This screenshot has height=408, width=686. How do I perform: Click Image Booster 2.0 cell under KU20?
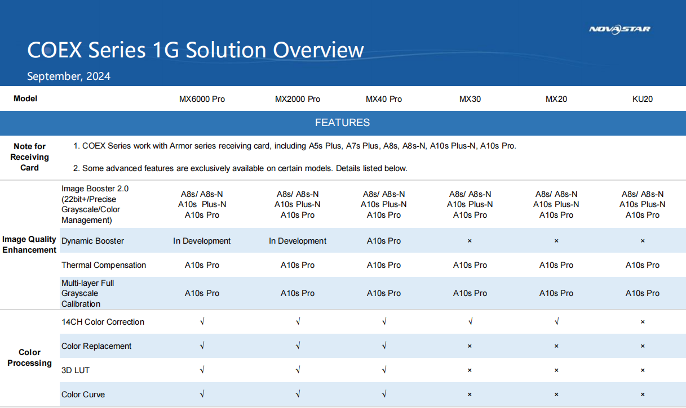point(643,204)
